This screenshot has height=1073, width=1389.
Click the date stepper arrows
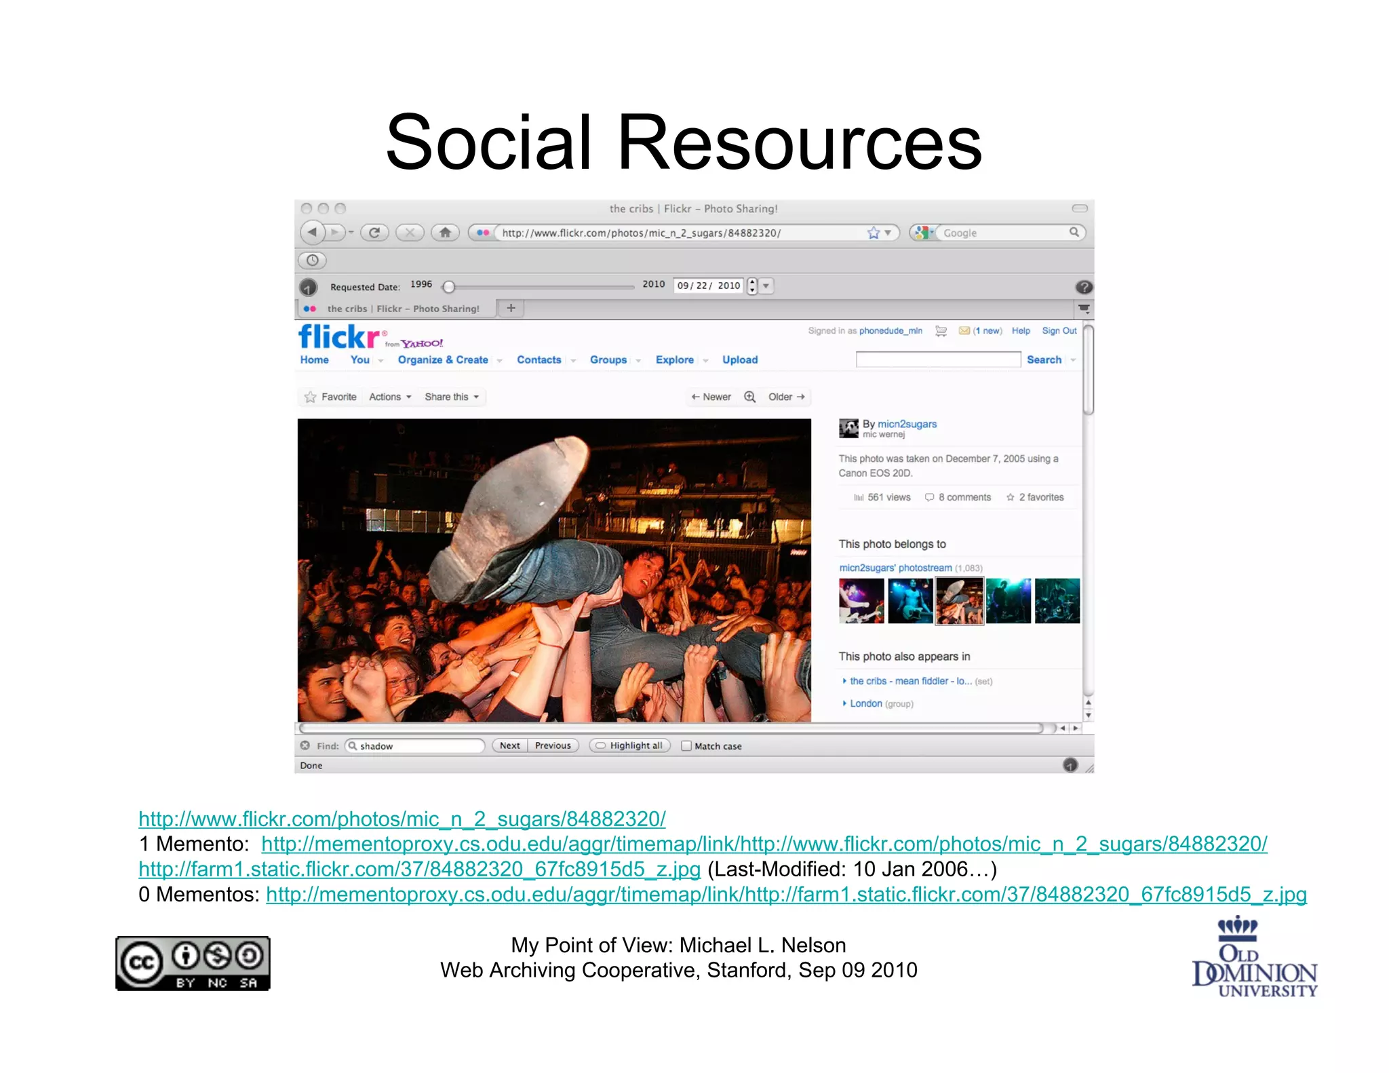point(752,286)
